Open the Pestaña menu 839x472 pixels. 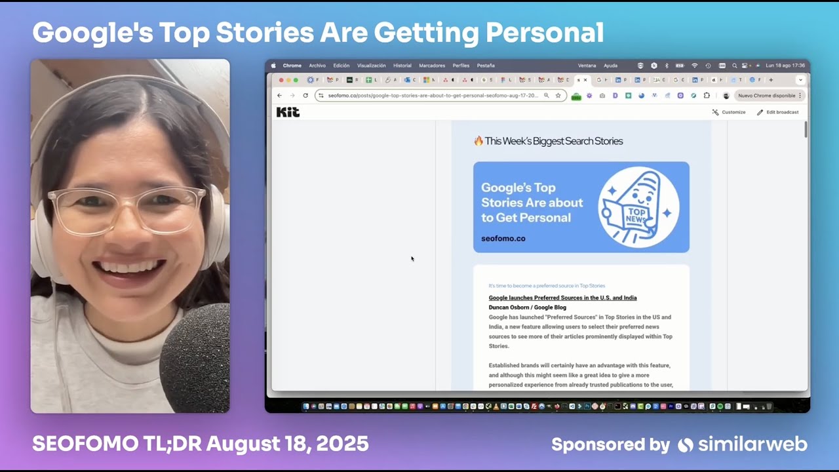[486, 66]
